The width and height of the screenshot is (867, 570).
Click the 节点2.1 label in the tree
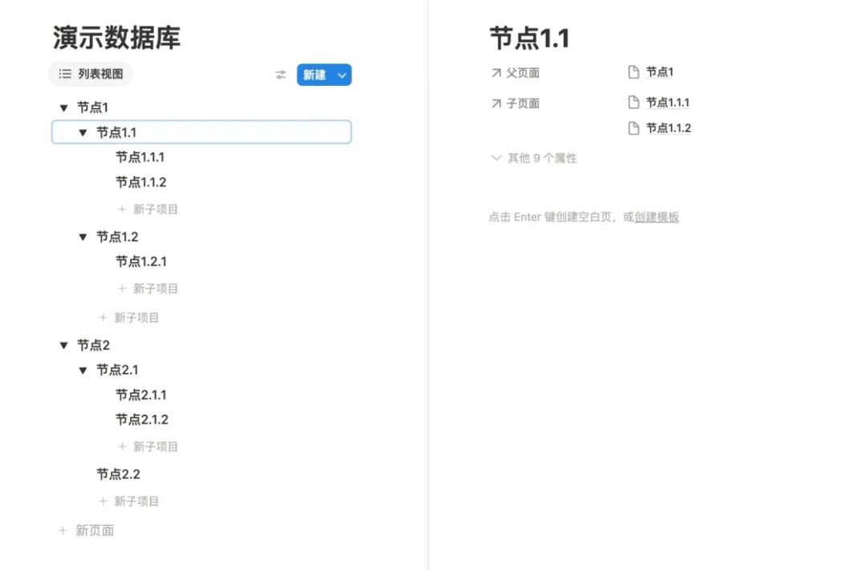[117, 370]
